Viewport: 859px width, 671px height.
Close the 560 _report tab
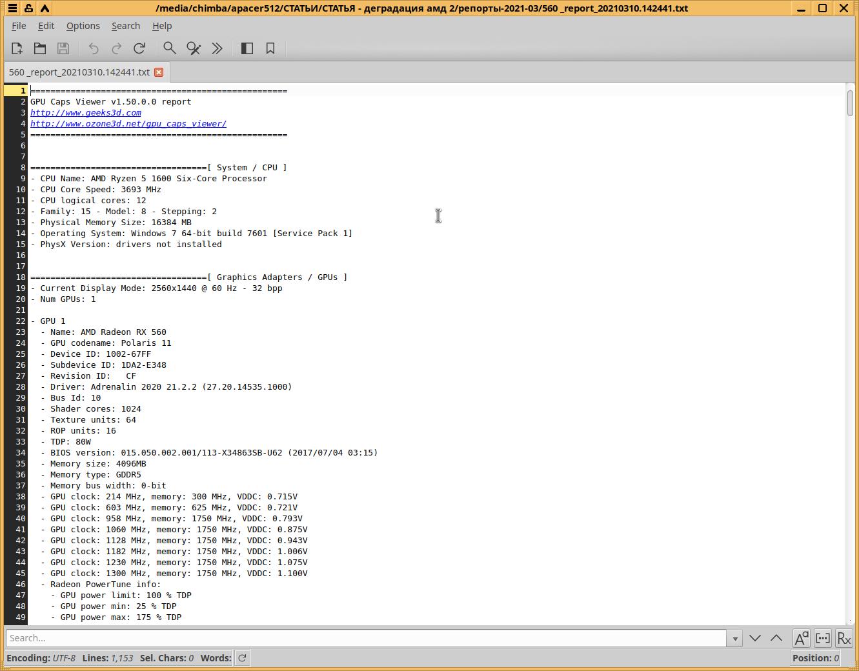click(x=159, y=72)
